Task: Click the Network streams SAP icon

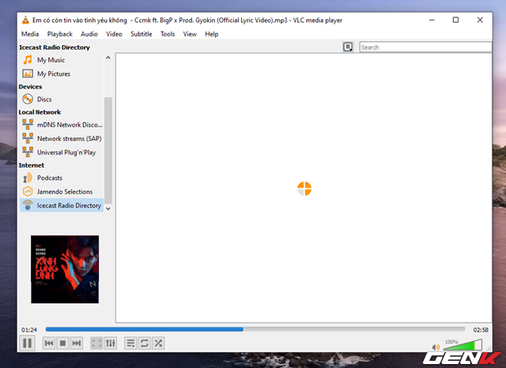Action: (x=28, y=138)
